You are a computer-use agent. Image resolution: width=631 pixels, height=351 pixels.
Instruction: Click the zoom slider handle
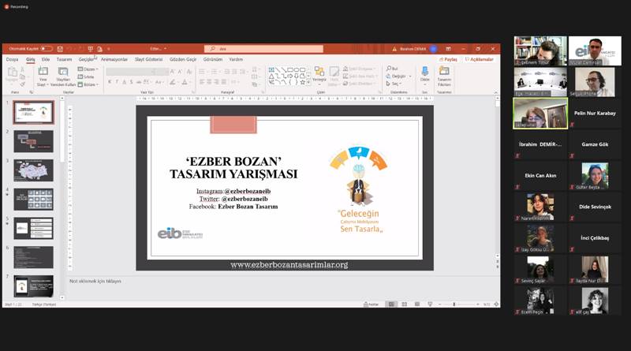[454, 304]
